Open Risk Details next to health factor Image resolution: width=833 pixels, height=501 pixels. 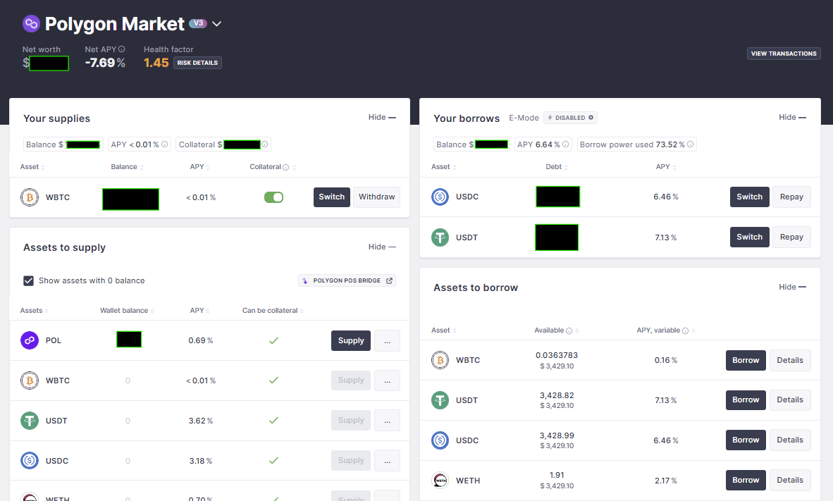[197, 63]
